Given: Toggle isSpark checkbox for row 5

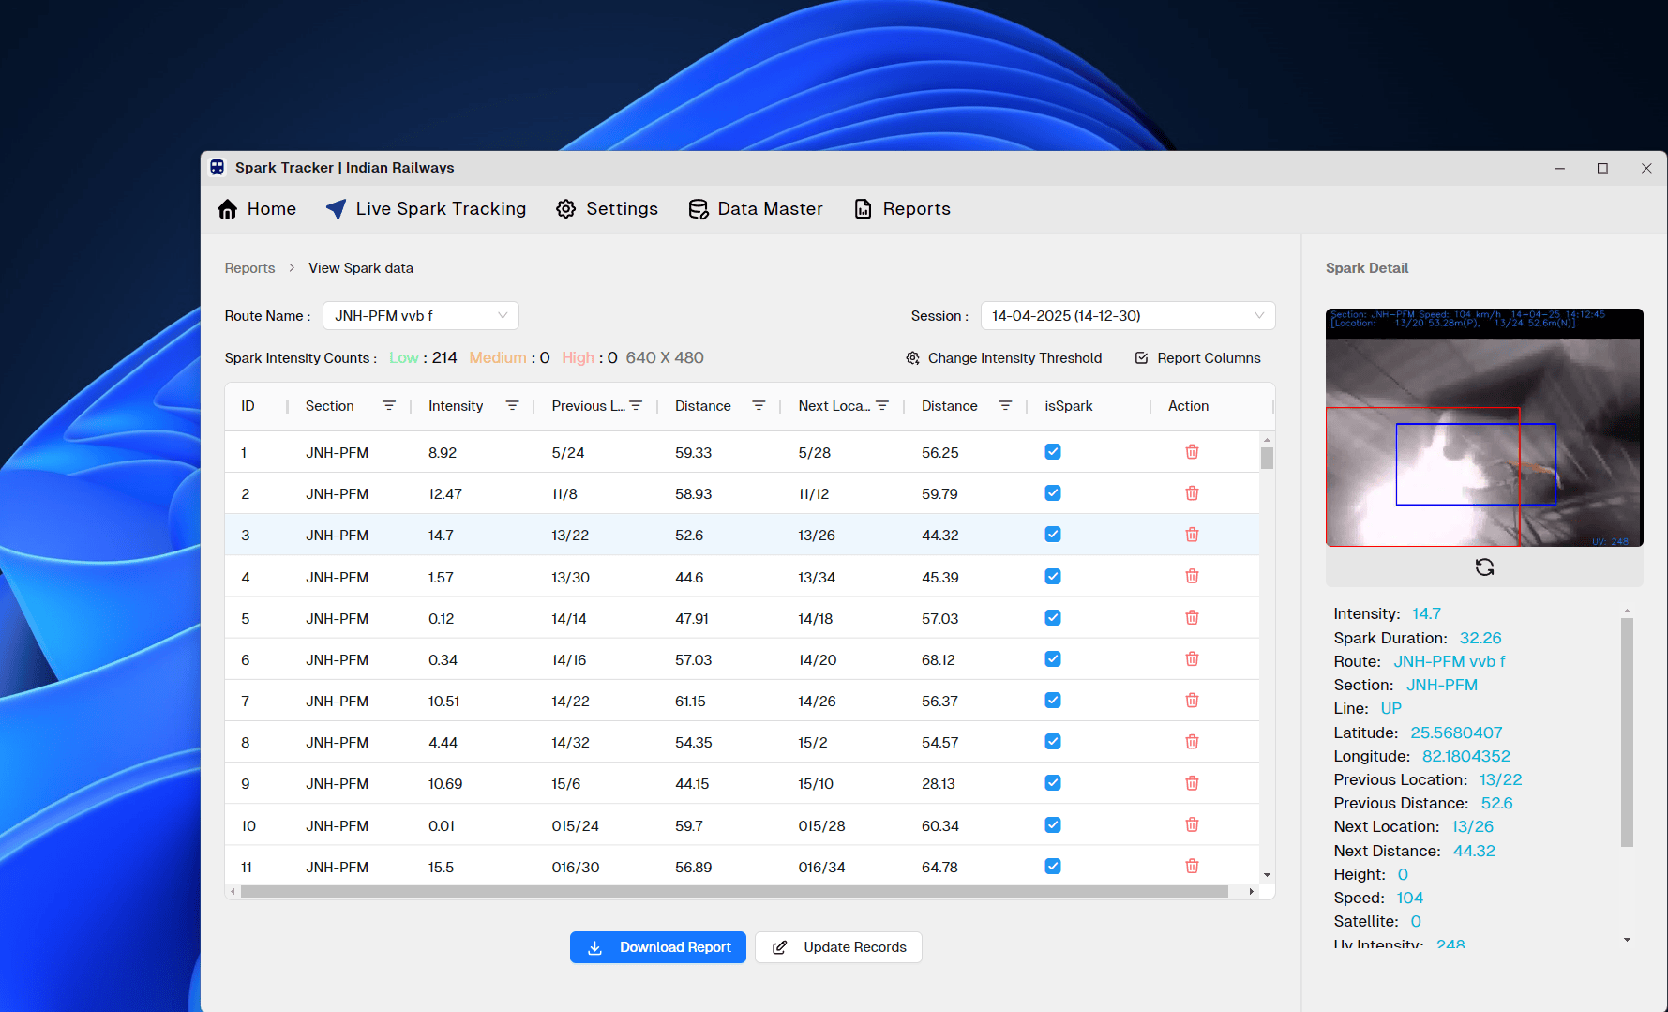Looking at the screenshot, I should tap(1053, 618).
